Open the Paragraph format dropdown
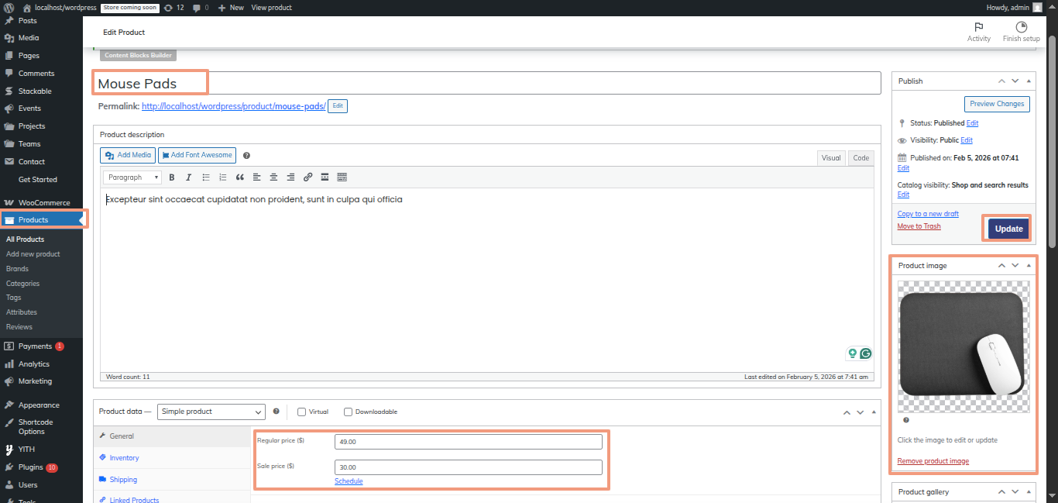The width and height of the screenshot is (1058, 503). (x=132, y=177)
